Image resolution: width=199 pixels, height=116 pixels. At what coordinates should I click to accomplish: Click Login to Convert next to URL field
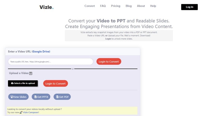pyautogui.click(x=109, y=62)
